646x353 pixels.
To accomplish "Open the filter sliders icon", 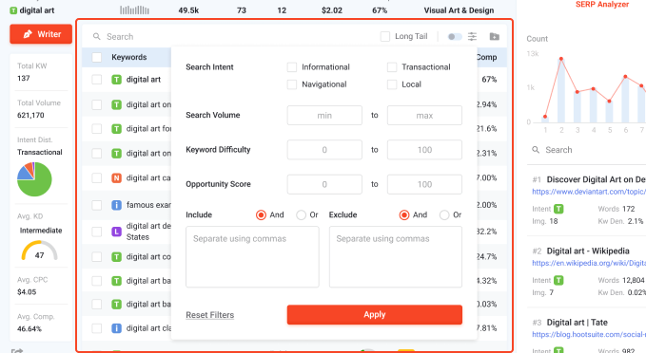I will coord(472,37).
